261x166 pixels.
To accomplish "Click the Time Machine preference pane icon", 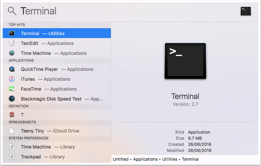I will click(x=12, y=147).
